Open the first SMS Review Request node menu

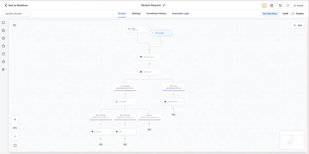158,57
